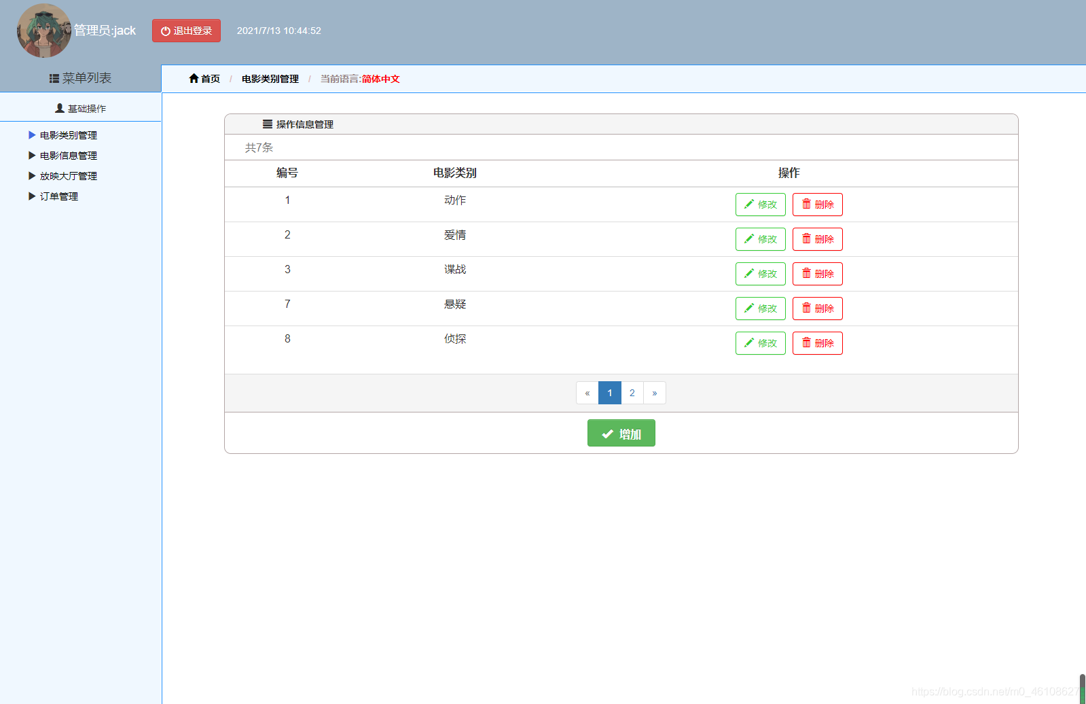Image resolution: width=1086 pixels, height=704 pixels.
Task: Delete the 动作 category row
Action: tap(818, 205)
